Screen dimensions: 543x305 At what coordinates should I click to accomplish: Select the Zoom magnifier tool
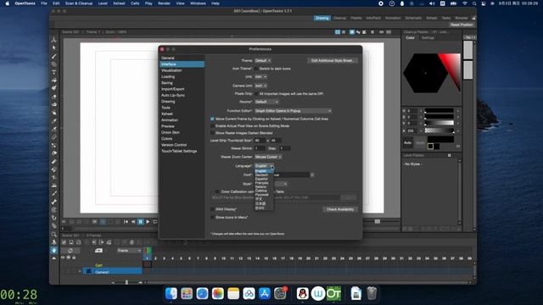point(54,234)
